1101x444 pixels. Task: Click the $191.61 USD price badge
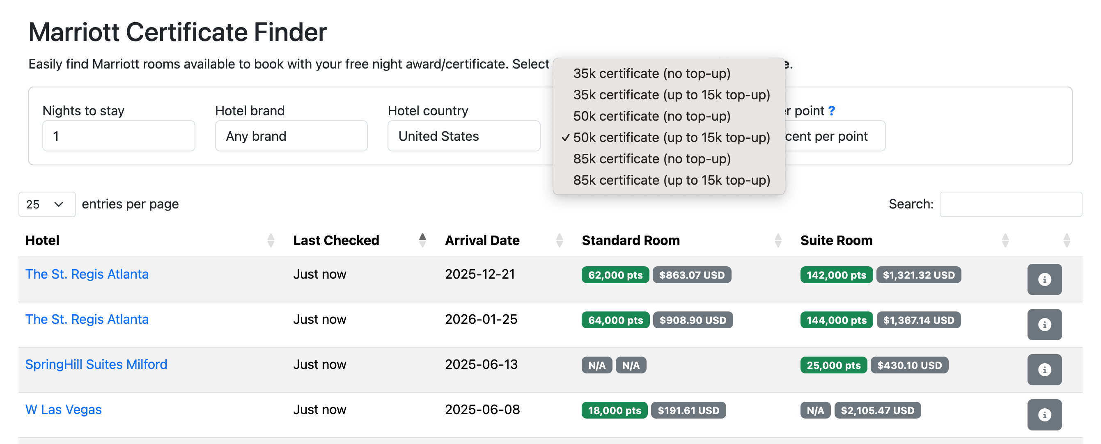[x=688, y=410]
